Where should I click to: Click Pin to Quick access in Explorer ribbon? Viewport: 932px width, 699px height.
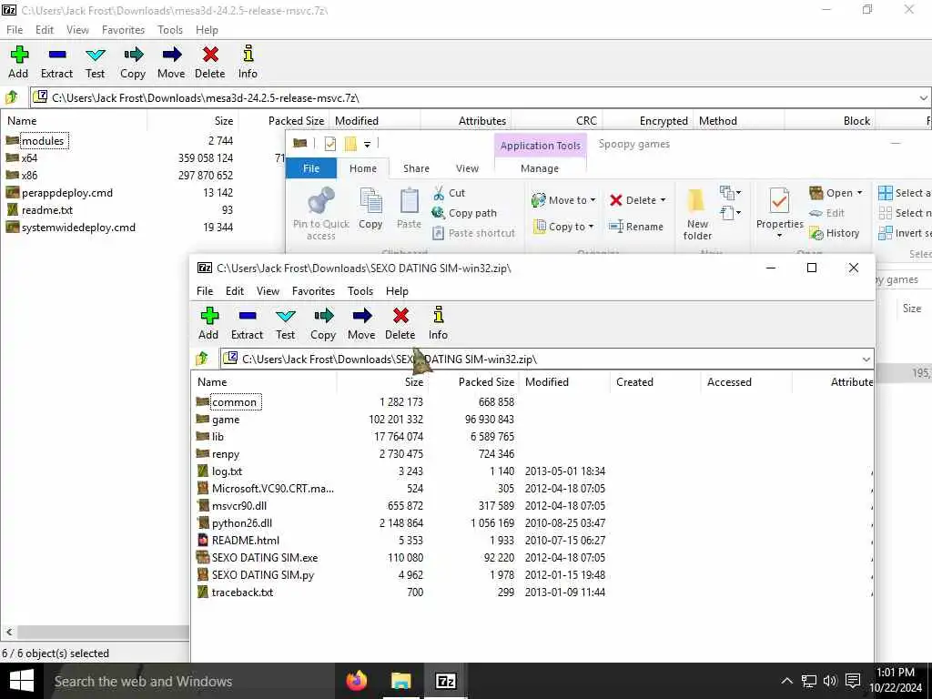(321, 213)
